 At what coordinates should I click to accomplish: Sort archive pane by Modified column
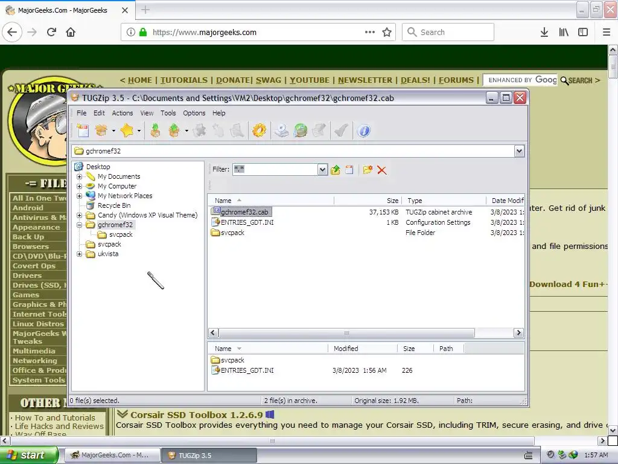(363, 349)
